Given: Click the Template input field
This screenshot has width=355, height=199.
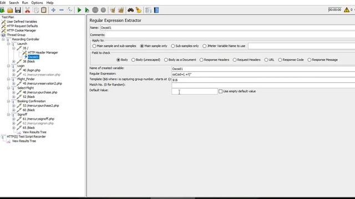Looking at the screenshot, I should point(263,80).
